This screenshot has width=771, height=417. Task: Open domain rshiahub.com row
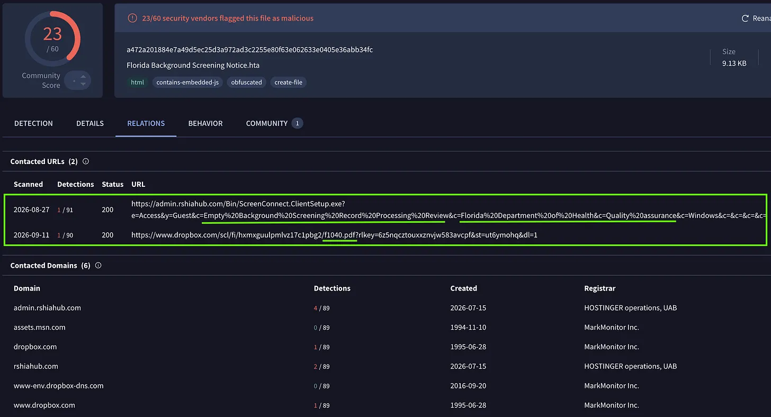click(x=36, y=366)
